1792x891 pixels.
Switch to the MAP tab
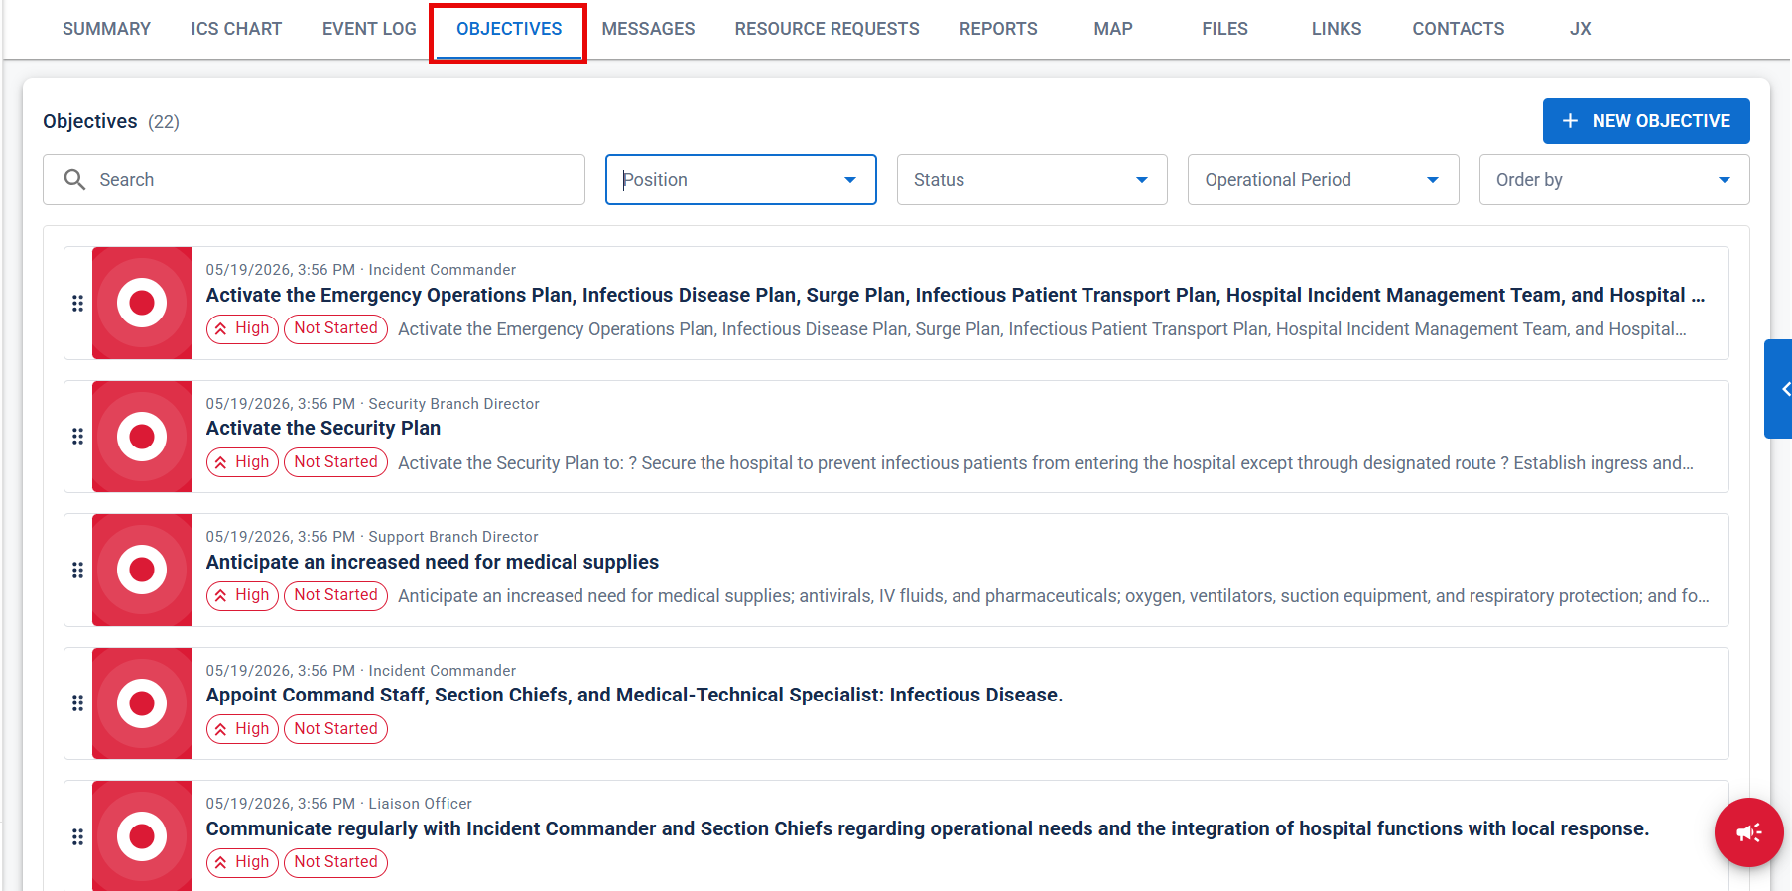1113,29
